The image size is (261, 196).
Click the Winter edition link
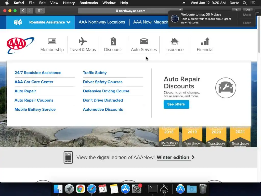pyautogui.click(x=173, y=157)
